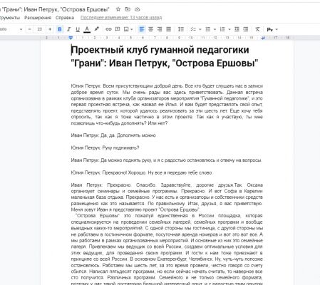This screenshot has height=285, width=320.
Task: Open the partly visible Инструменты menu
Action: coord(10,18)
